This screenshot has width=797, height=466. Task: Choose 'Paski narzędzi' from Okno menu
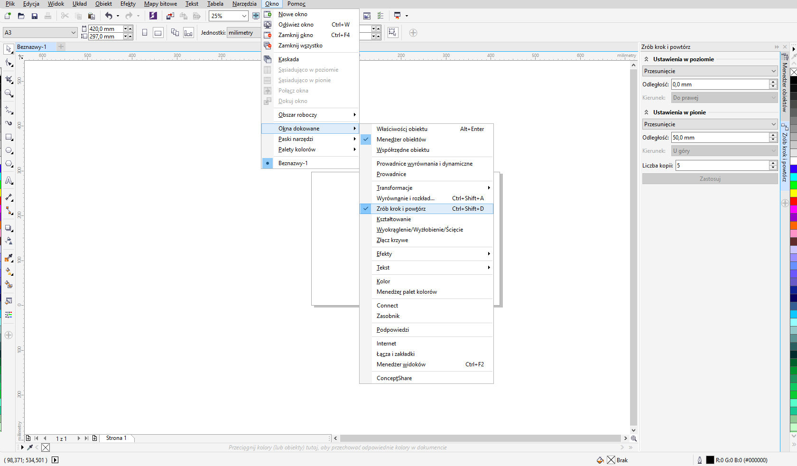click(296, 139)
